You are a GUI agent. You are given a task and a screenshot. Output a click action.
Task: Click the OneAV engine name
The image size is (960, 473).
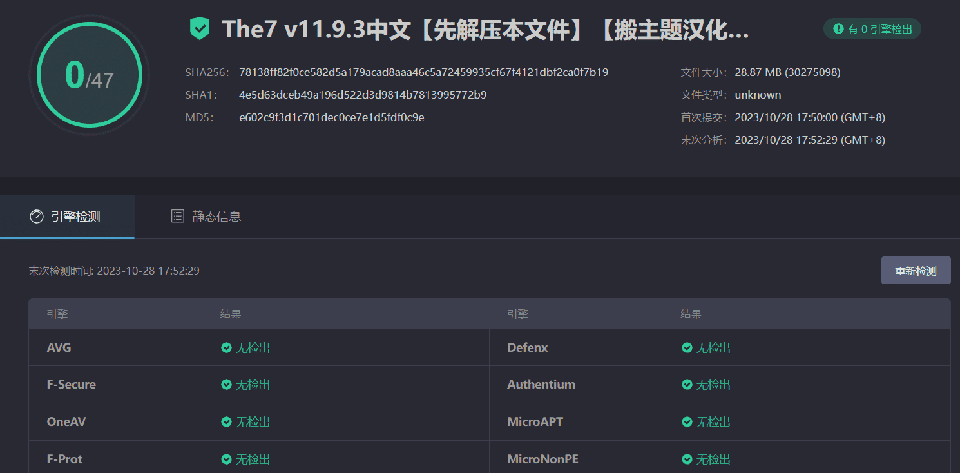pos(66,422)
